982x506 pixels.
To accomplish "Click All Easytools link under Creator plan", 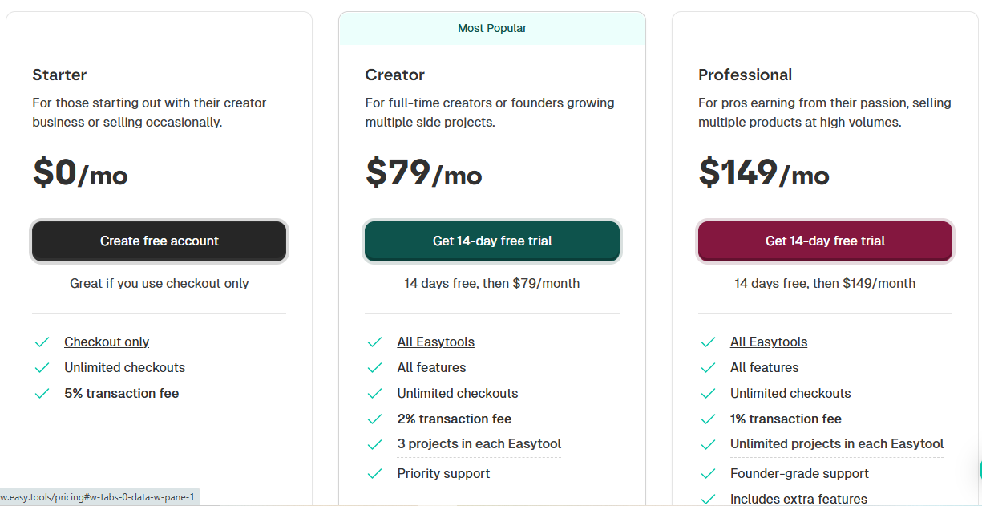I will pyautogui.click(x=435, y=342).
